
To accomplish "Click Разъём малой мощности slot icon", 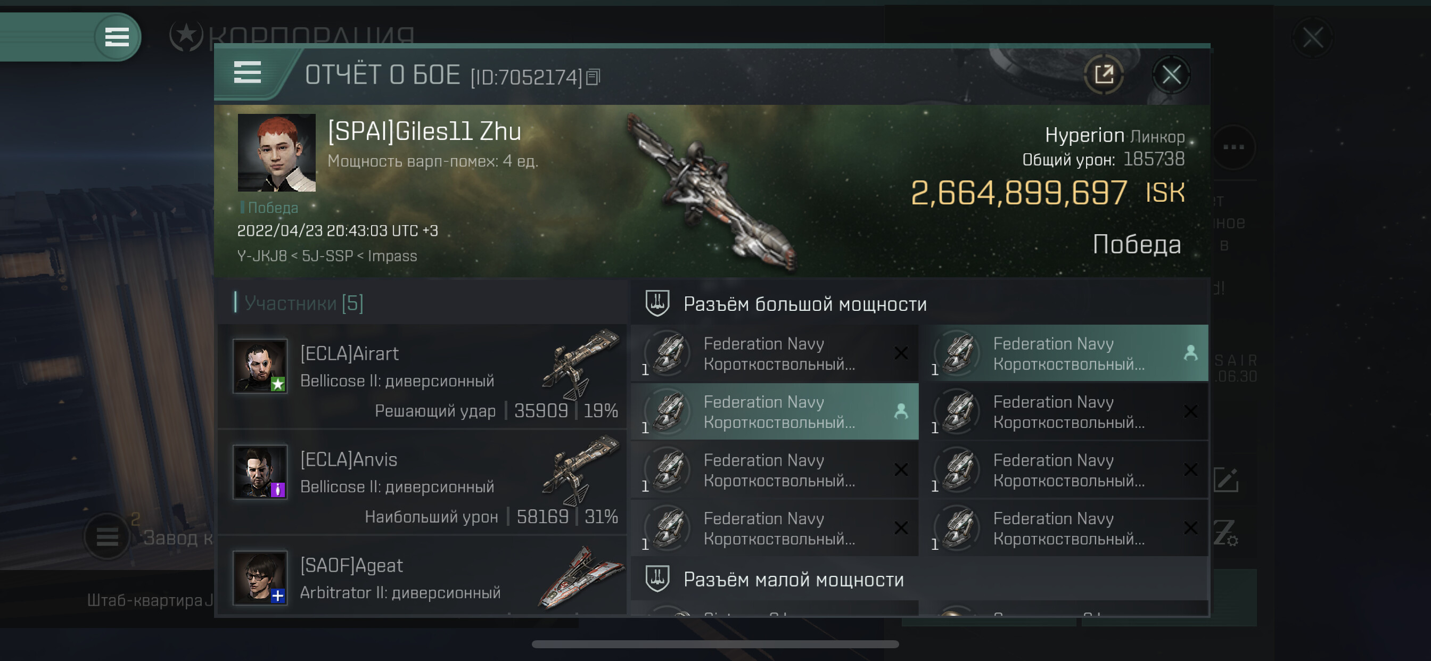I will click(x=657, y=579).
